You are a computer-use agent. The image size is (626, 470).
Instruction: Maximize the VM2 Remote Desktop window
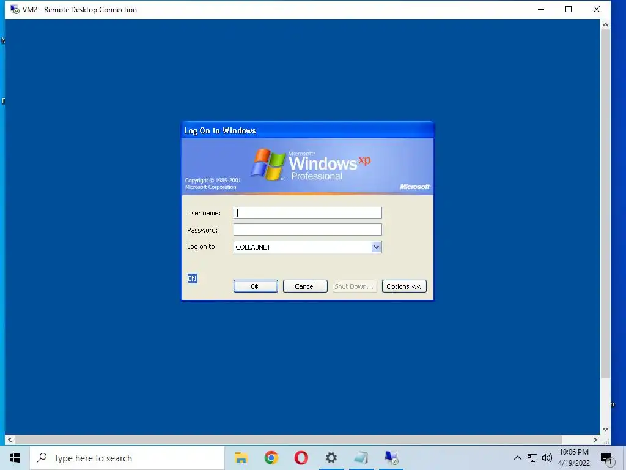569,9
